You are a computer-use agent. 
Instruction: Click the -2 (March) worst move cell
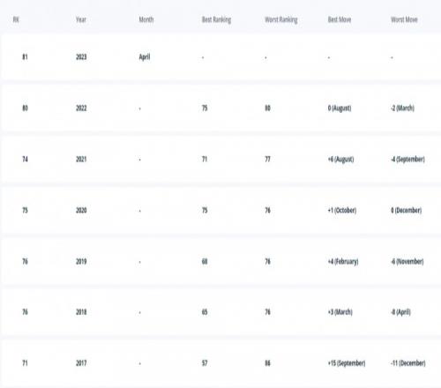click(402, 108)
